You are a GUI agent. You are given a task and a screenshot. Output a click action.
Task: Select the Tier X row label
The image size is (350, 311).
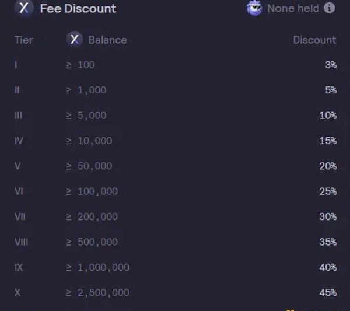[x=17, y=292]
